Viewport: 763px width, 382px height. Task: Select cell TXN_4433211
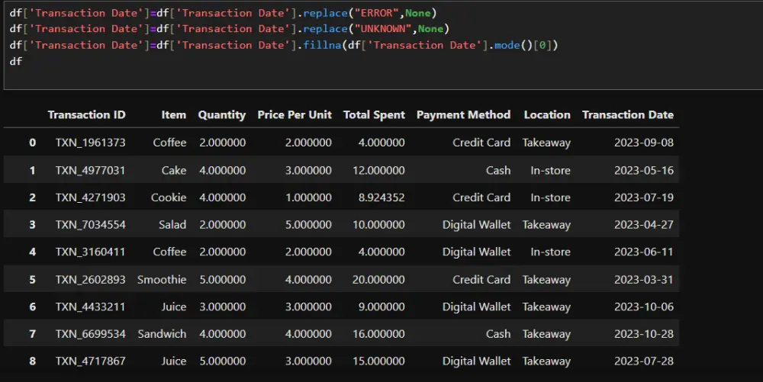pyautogui.click(x=91, y=307)
